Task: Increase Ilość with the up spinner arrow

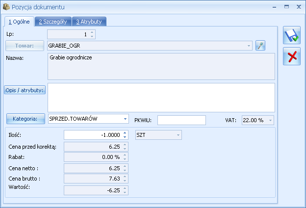Action: pos(125,133)
